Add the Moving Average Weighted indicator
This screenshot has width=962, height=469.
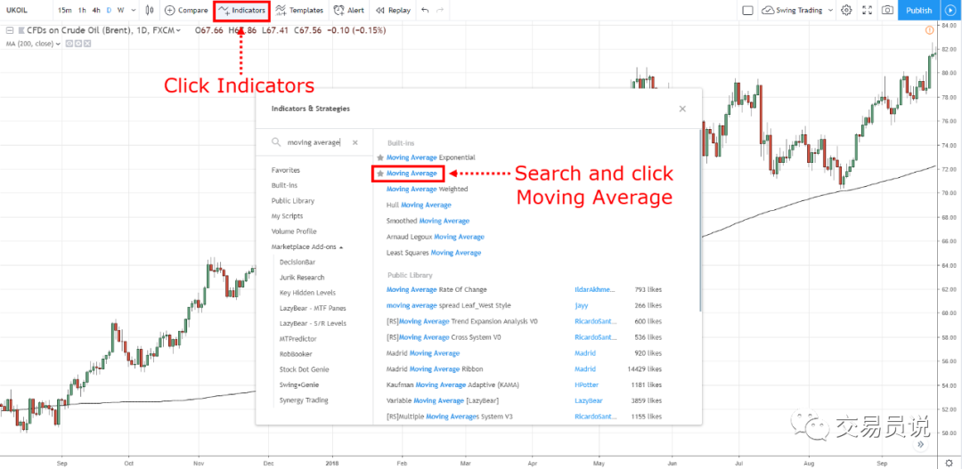pos(427,189)
